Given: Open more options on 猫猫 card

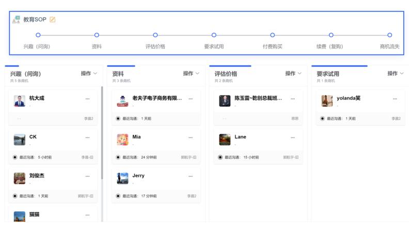Looking at the screenshot, I should (x=87, y=215).
